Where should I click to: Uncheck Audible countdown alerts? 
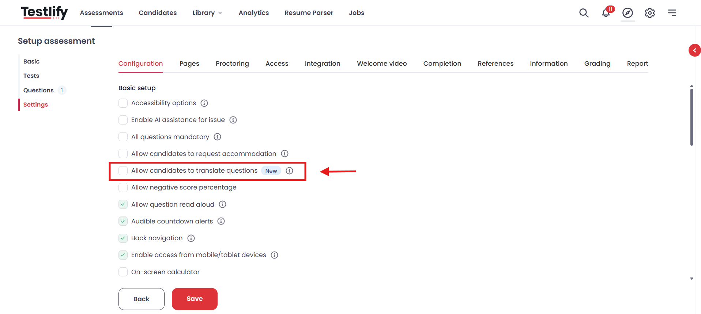pyautogui.click(x=123, y=221)
